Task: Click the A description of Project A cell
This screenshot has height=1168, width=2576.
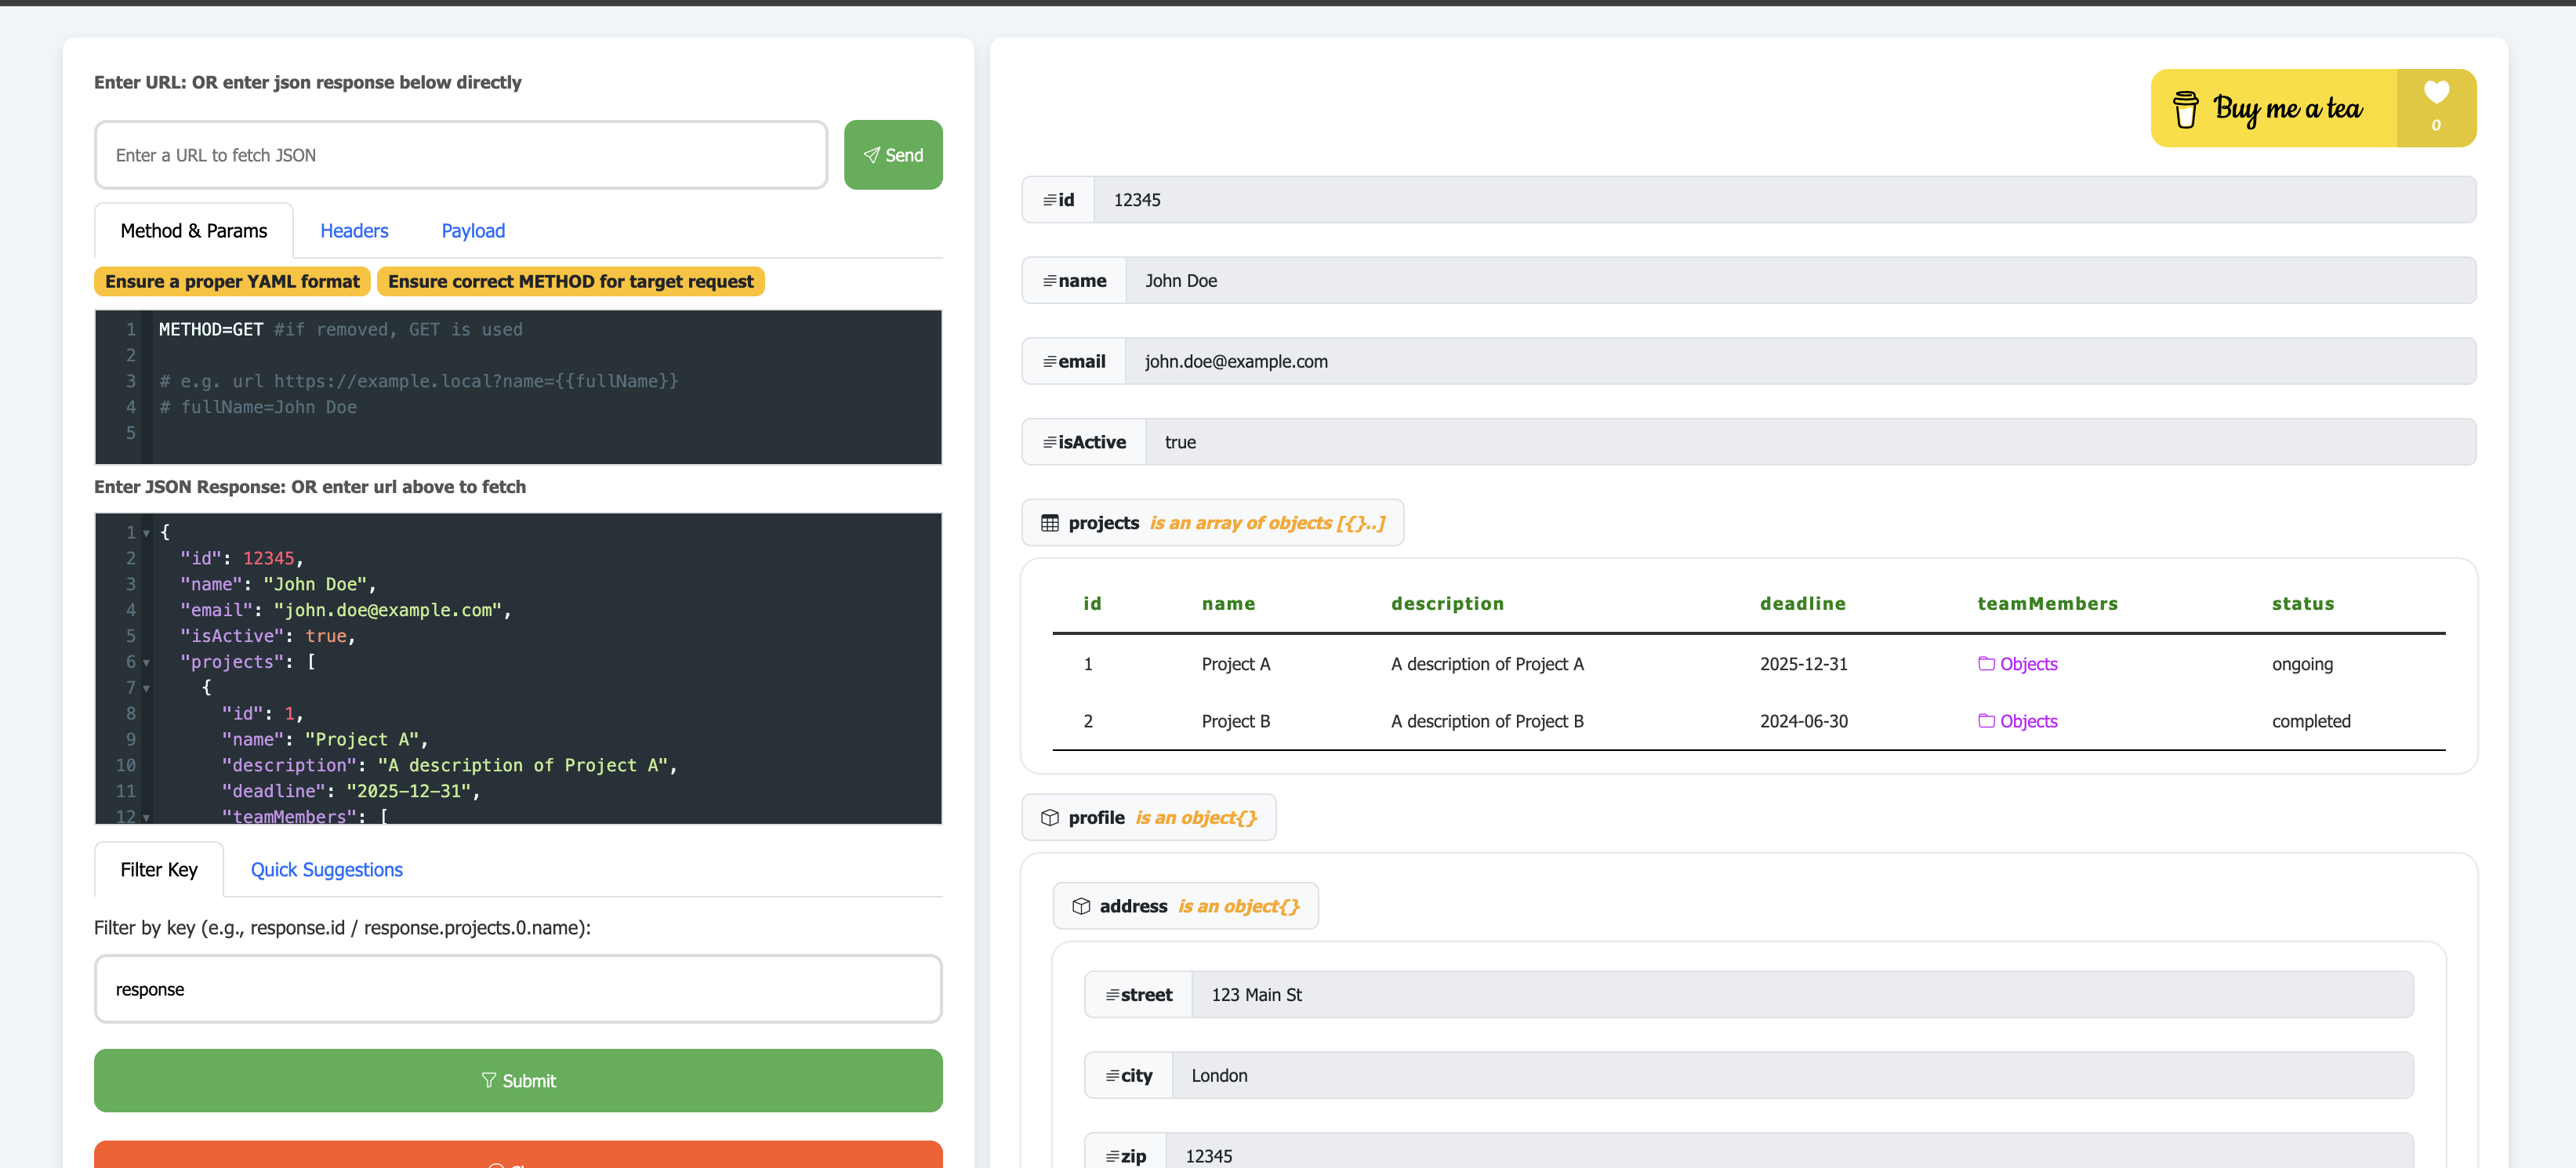Action: [1487, 664]
